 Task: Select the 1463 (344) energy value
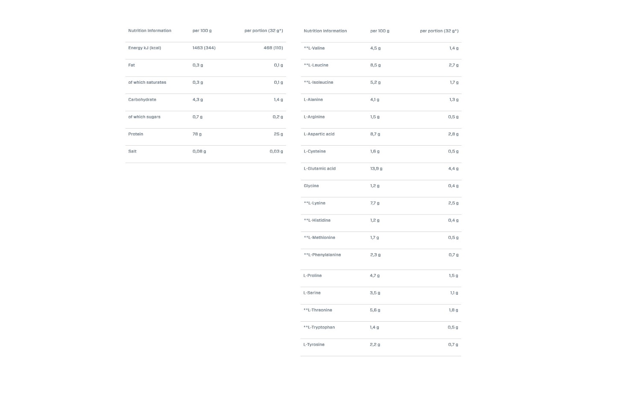point(204,48)
